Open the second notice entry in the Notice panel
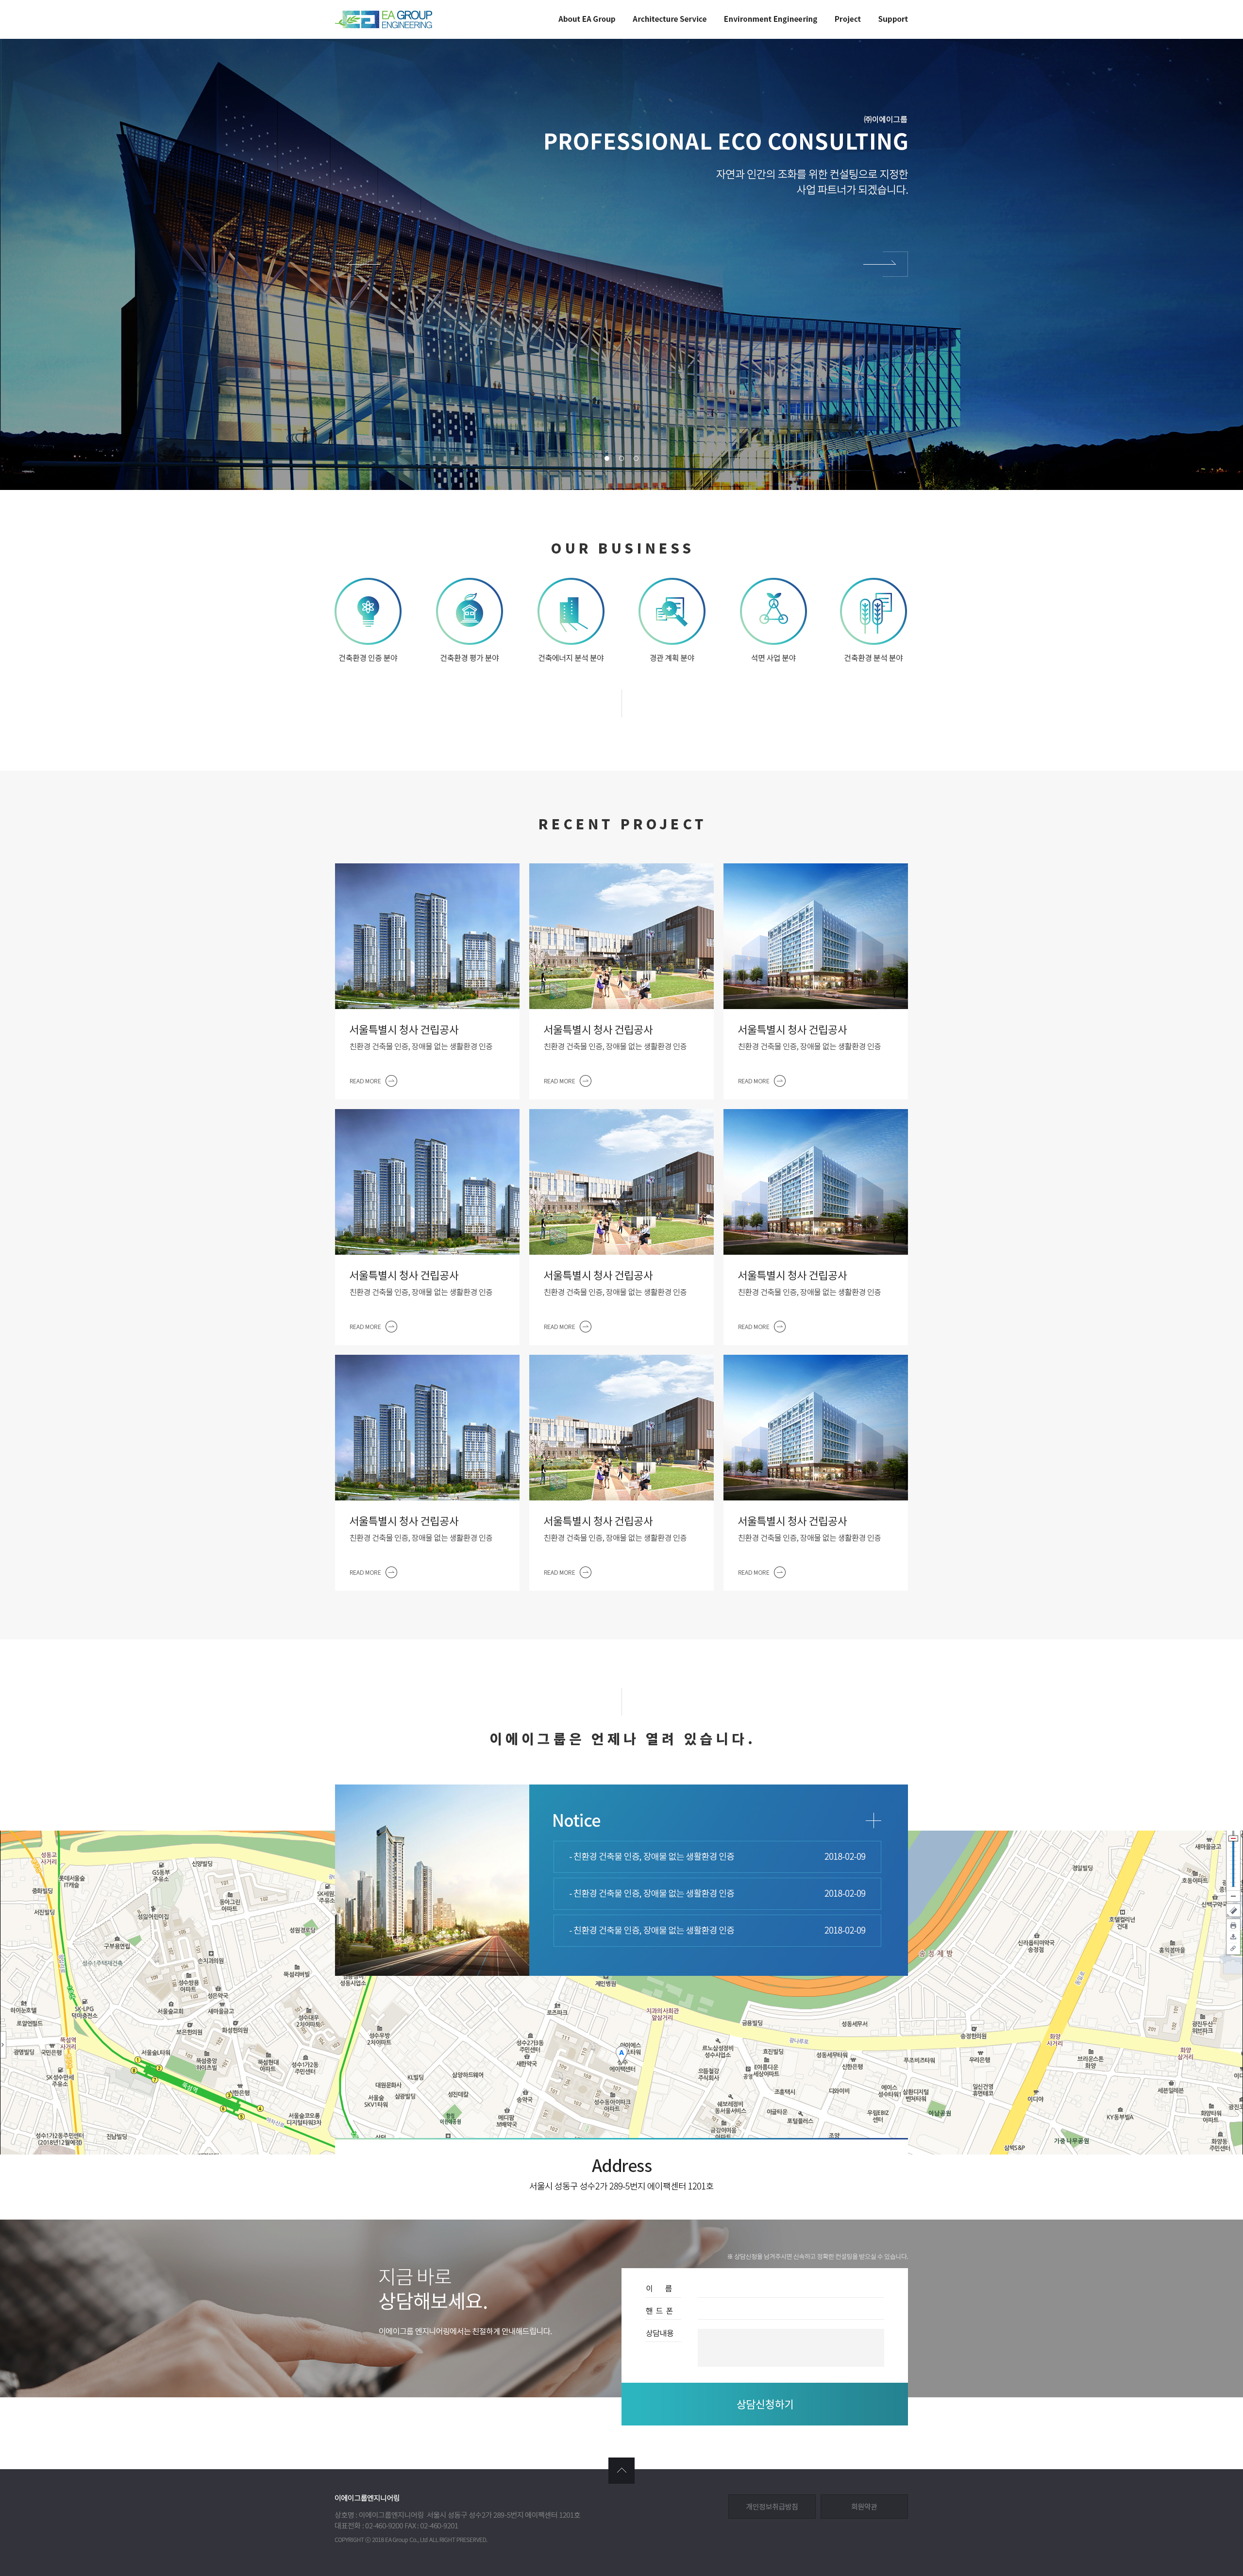1243x2576 pixels. click(x=717, y=1894)
